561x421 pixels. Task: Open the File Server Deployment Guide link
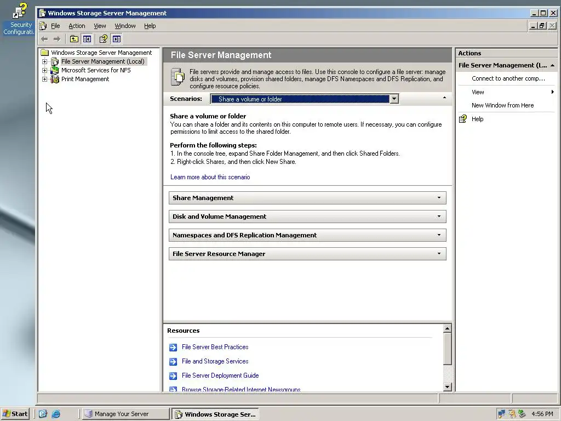(x=220, y=376)
